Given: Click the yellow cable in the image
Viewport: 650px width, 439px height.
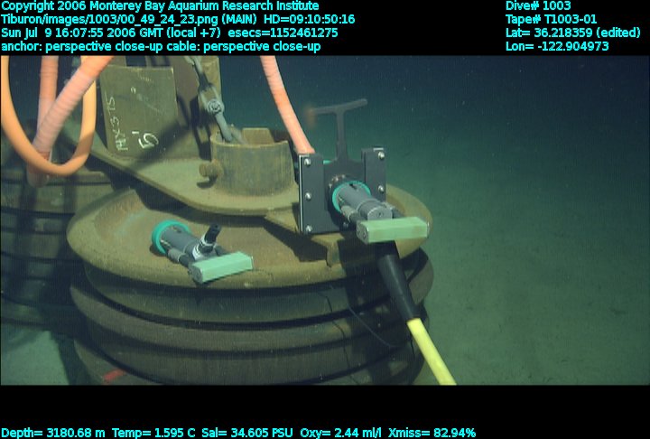Looking at the screenshot, I should [x=430, y=350].
